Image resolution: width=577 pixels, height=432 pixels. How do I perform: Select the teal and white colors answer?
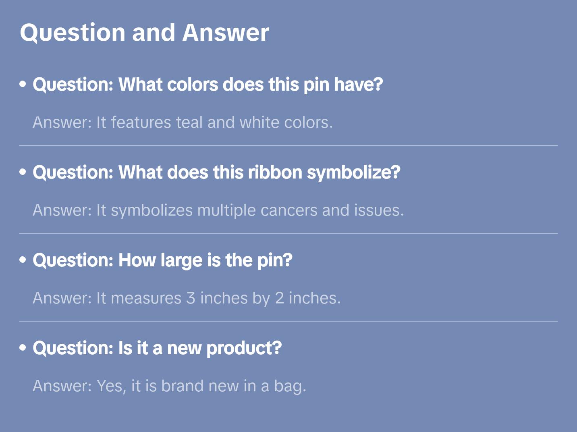pos(183,123)
